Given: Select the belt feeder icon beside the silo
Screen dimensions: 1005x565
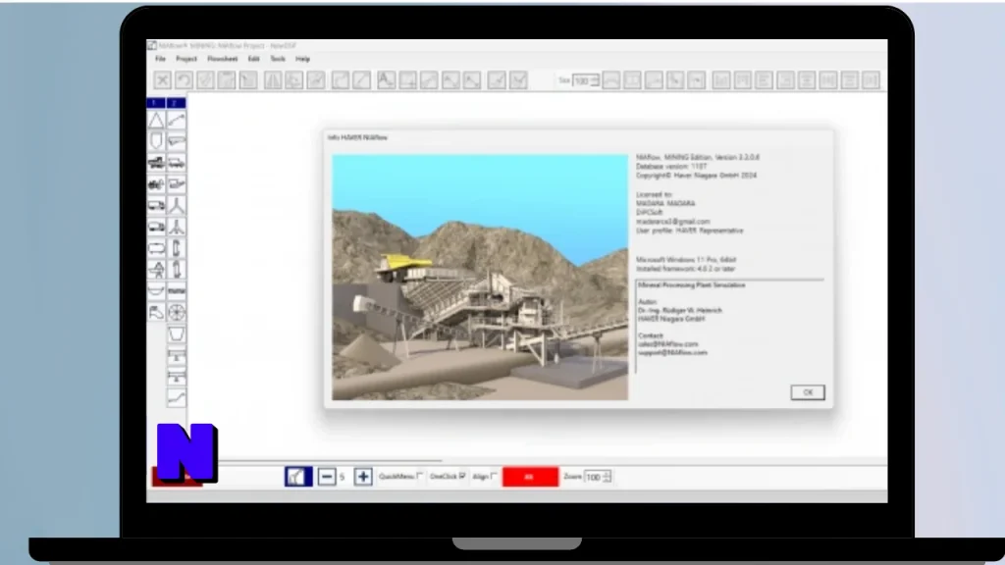Looking at the screenshot, I should [x=177, y=141].
